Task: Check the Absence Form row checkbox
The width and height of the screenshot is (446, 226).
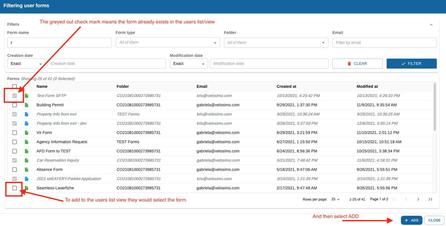Action: (15, 170)
